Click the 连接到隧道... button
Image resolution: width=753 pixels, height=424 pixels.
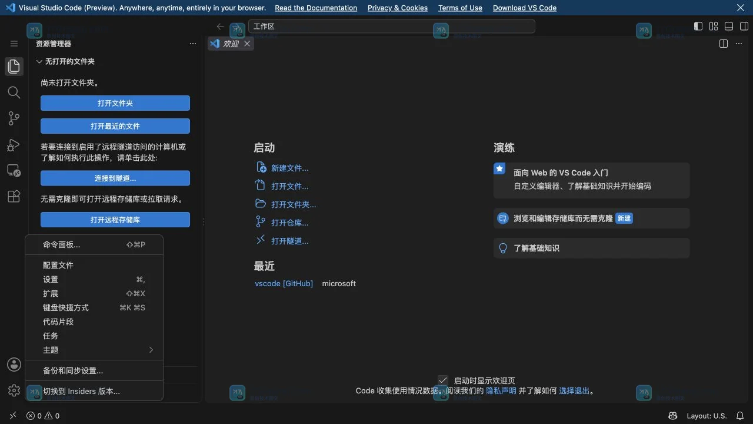point(115,178)
